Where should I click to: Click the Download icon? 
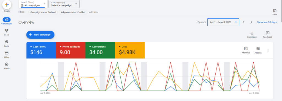(x=252, y=33)
